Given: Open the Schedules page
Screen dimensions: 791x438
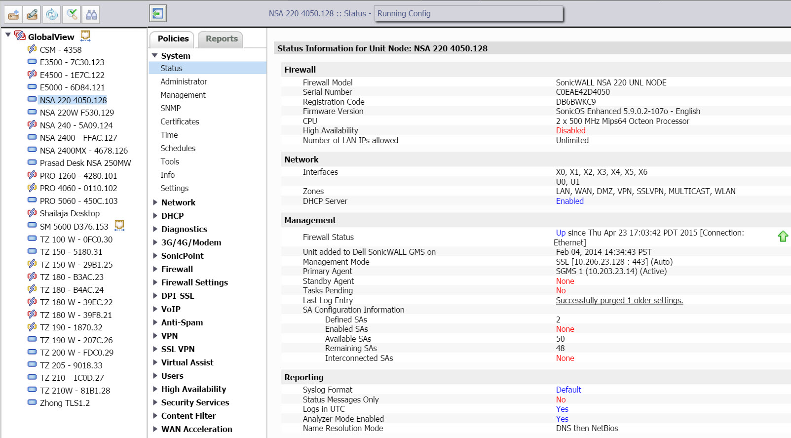Looking at the screenshot, I should click(x=178, y=148).
